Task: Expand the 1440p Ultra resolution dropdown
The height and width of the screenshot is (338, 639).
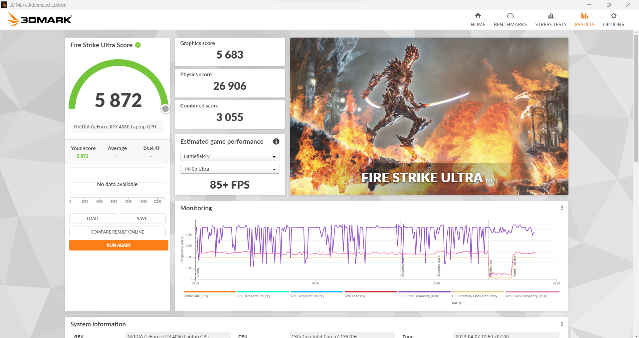Action: click(230, 169)
